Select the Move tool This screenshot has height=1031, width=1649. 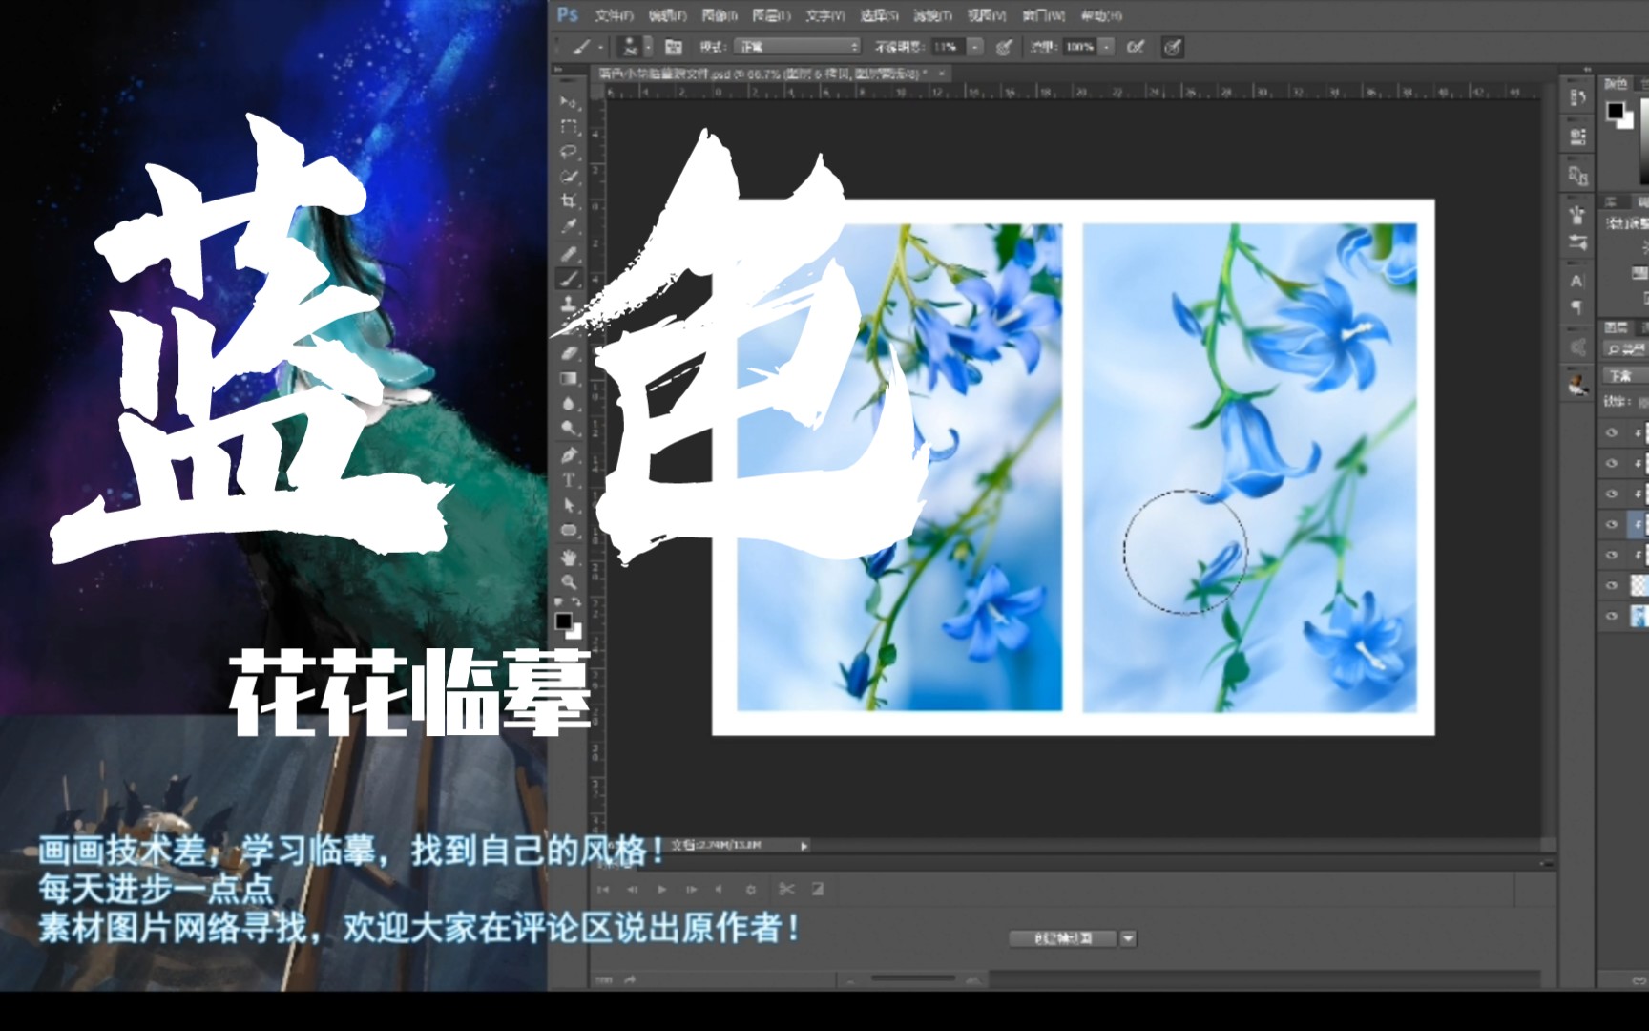coord(569,102)
